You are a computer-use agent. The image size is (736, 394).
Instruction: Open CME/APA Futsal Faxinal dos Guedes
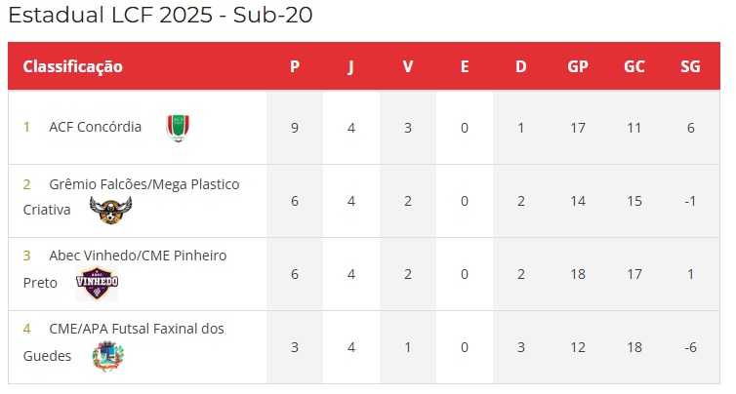(x=123, y=342)
